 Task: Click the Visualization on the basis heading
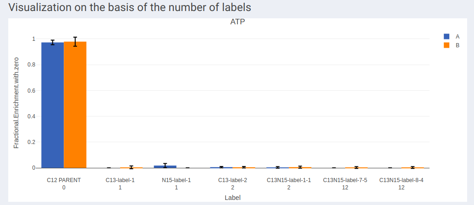tap(130, 7)
